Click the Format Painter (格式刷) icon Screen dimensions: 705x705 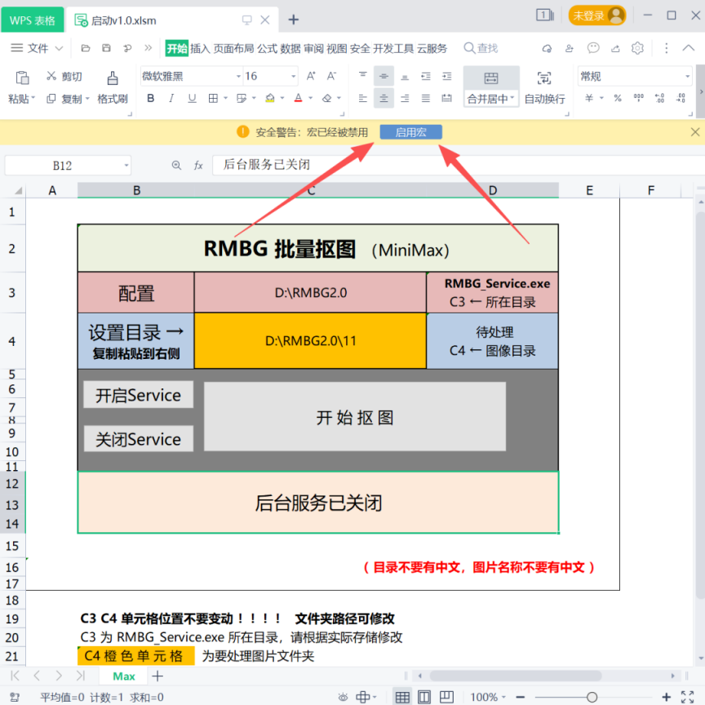(113, 78)
